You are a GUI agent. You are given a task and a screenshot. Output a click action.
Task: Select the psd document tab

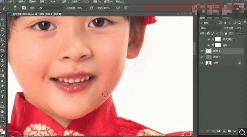pos(35,14)
